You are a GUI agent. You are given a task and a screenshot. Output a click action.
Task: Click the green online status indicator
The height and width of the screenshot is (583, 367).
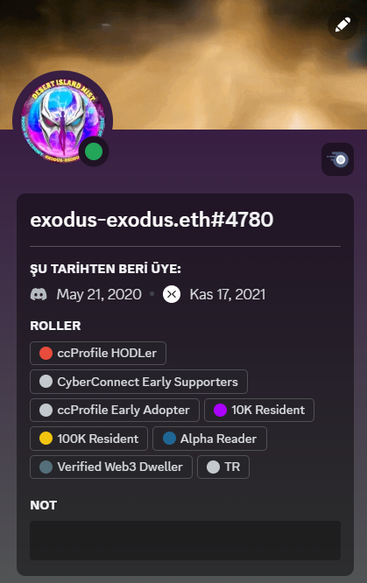click(x=94, y=152)
